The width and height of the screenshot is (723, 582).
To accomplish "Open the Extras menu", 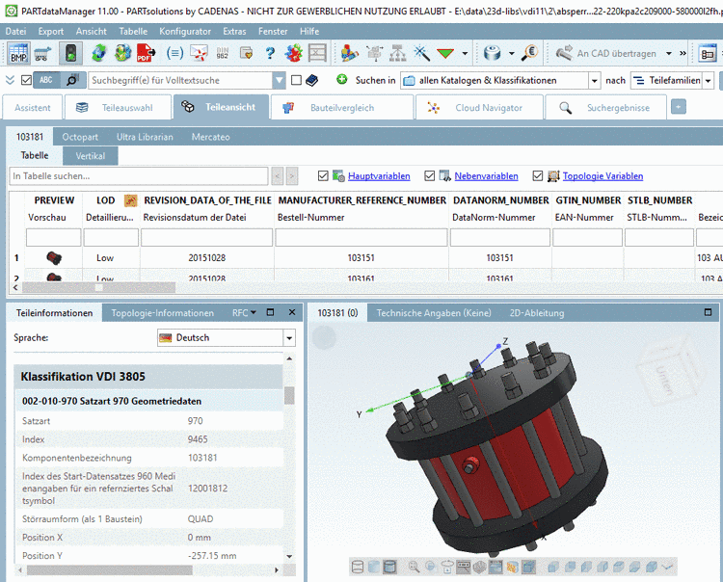I will tap(234, 32).
